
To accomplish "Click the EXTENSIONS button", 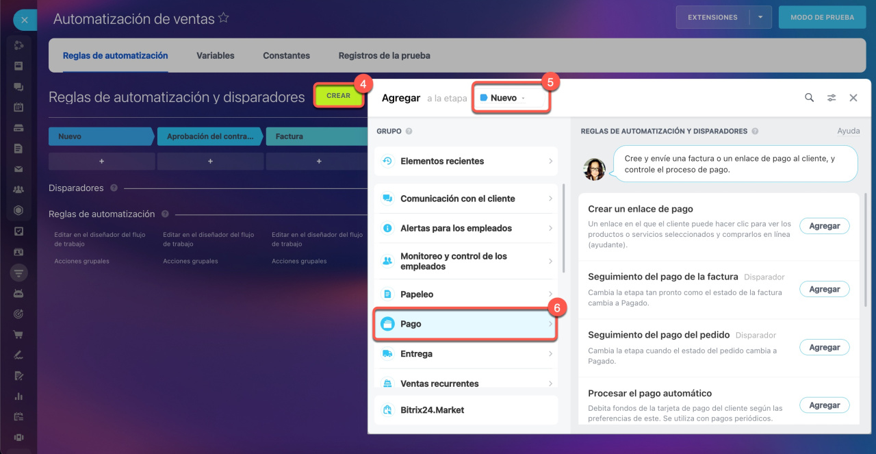I will (x=712, y=17).
